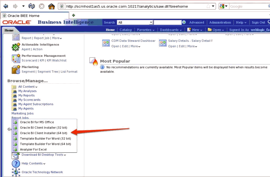Open Advanced search link
This screenshot has width=270, height=177.
(x=196, y=23)
